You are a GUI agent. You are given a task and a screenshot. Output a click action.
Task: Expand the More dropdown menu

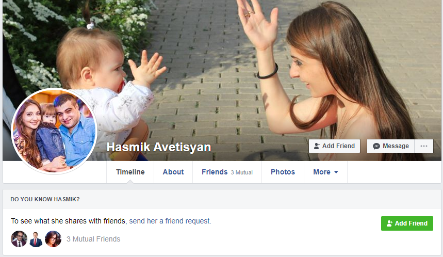point(325,172)
